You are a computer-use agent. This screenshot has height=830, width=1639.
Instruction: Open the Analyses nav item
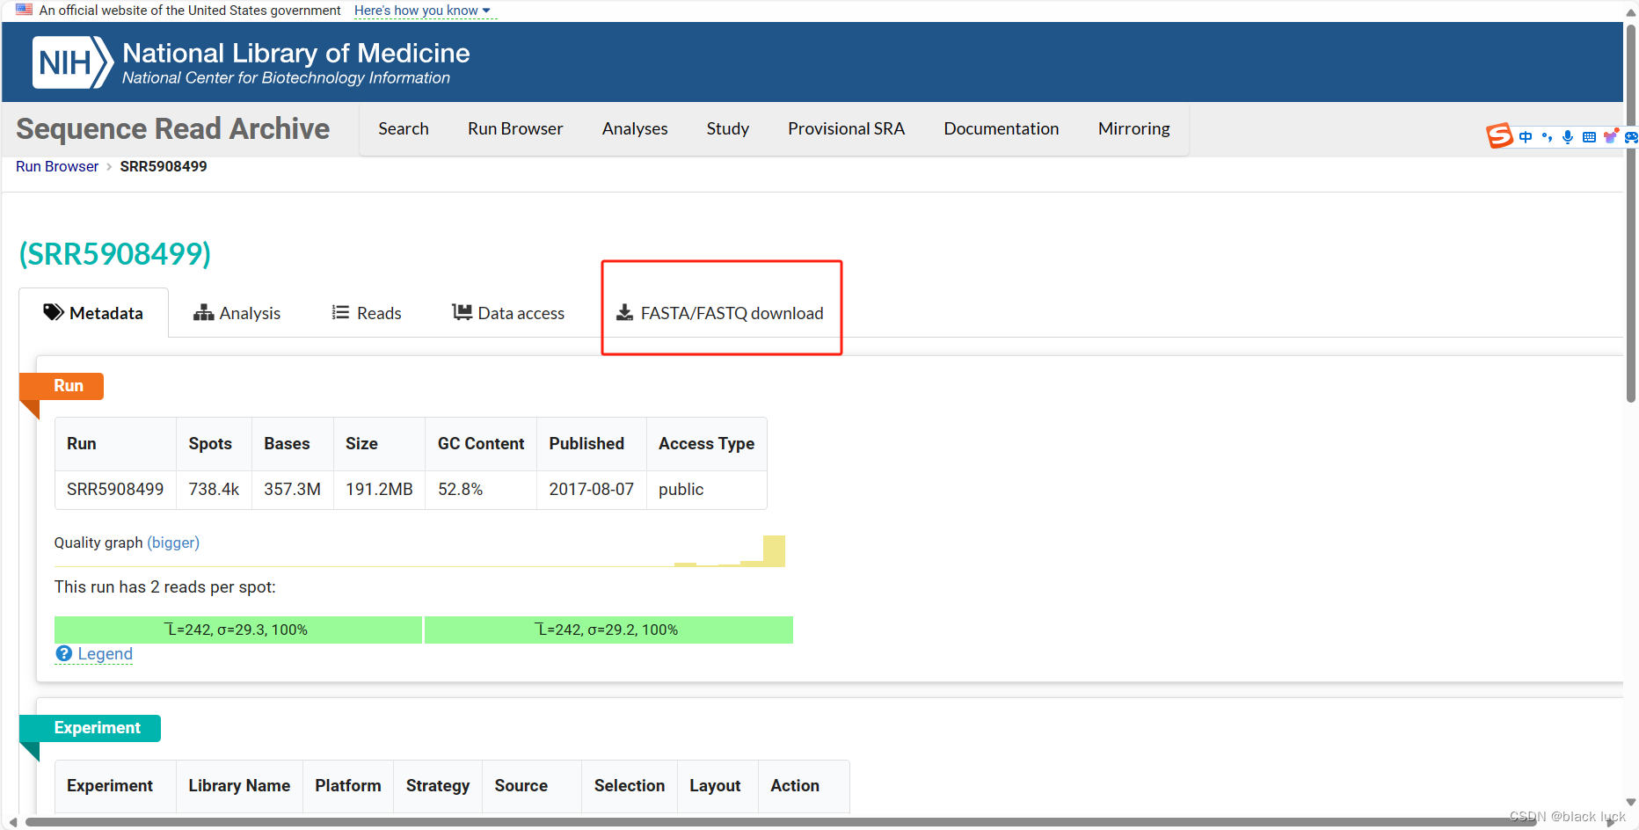click(x=635, y=128)
